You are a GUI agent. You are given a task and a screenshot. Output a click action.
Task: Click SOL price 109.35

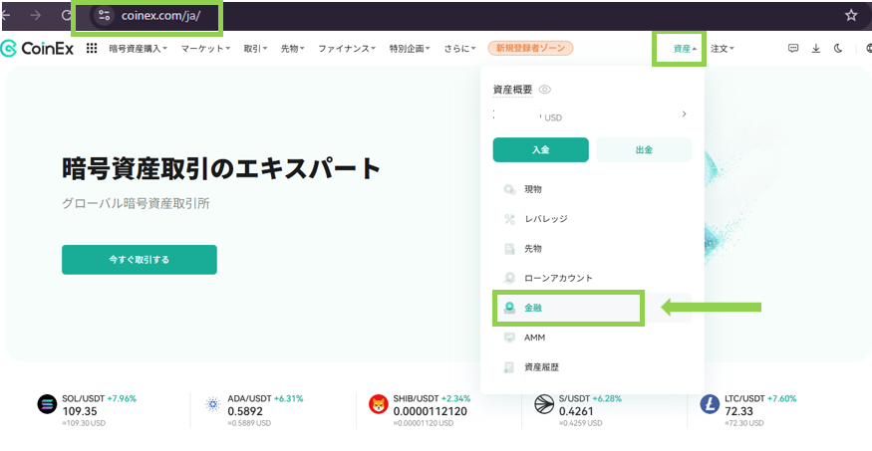pyautogui.click(x=80, y=411)
